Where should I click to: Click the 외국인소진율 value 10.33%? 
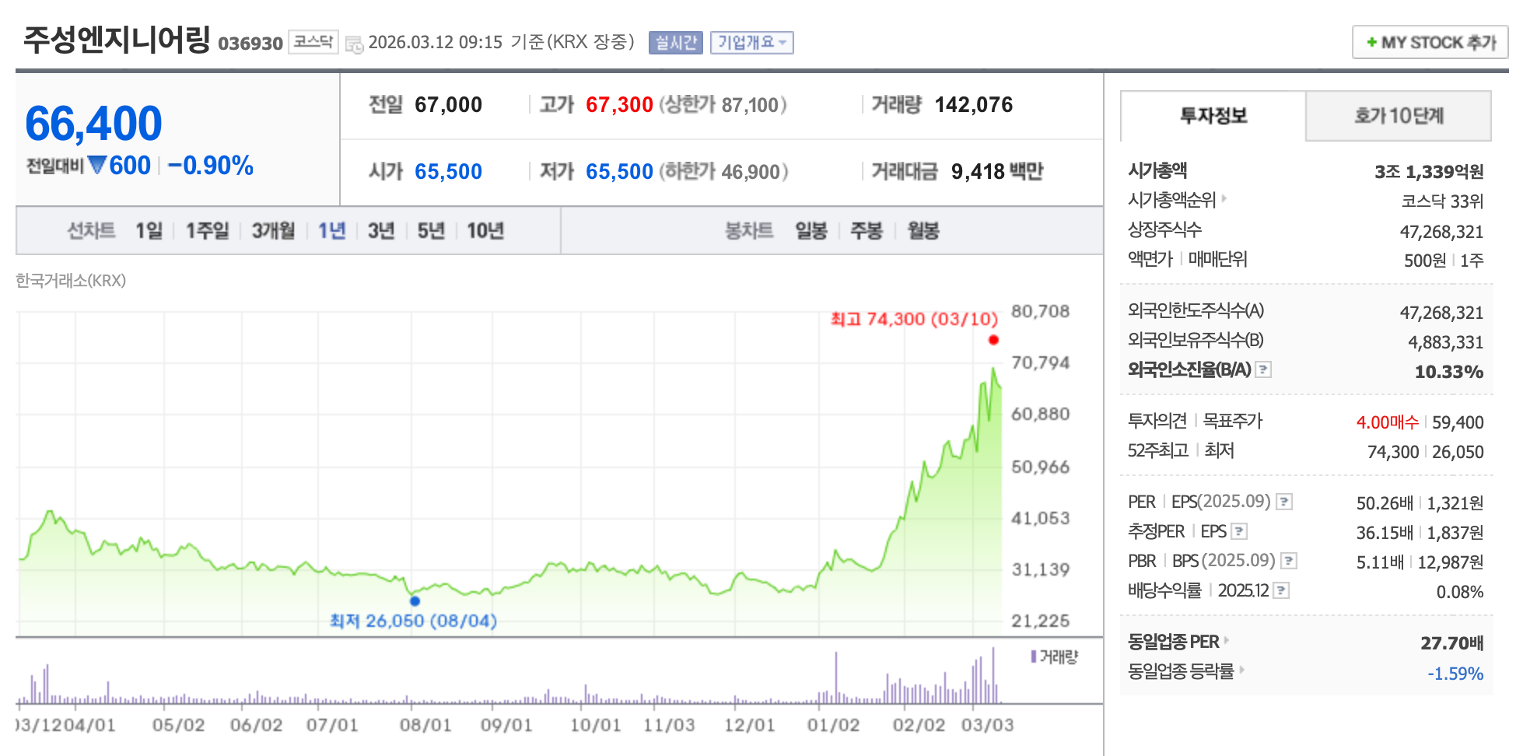click(x=1448, y=372)
